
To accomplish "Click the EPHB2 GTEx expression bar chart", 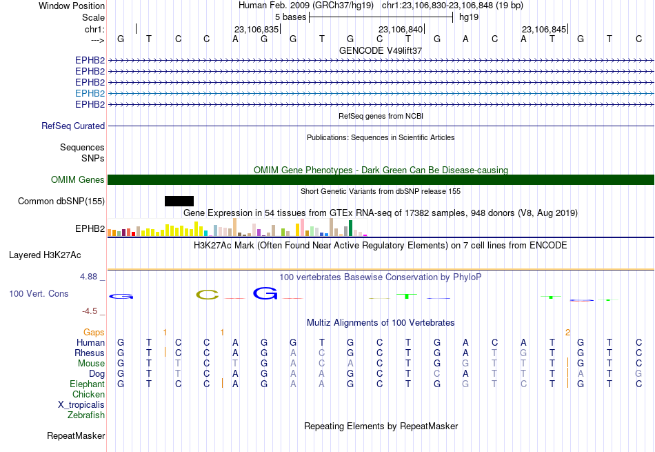I will point(237,228).
